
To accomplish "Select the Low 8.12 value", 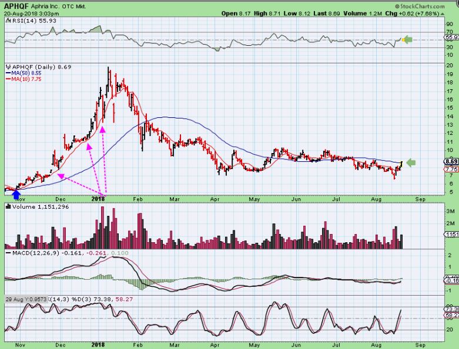I will click(297, 13).
